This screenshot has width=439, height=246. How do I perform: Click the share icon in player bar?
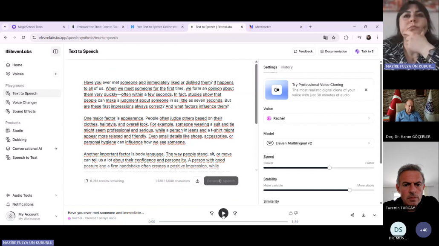(x=352, y=215)
